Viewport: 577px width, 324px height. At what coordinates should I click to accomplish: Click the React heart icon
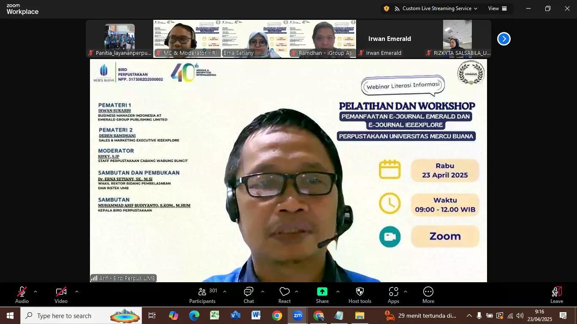click(284, 295)
